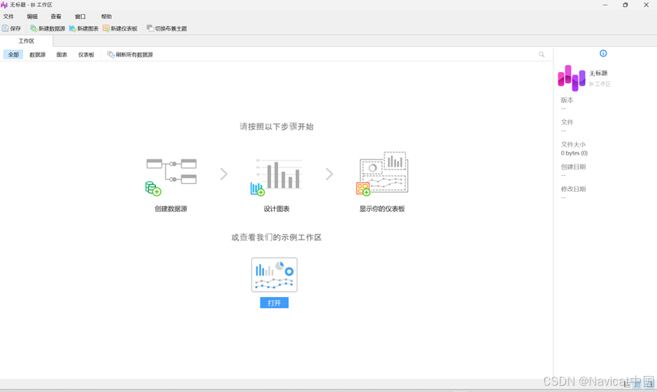Click the app icon in the title bar
The height and width of the screenshot is (392, 657).
pyautogui.click(x=4, y=5)
